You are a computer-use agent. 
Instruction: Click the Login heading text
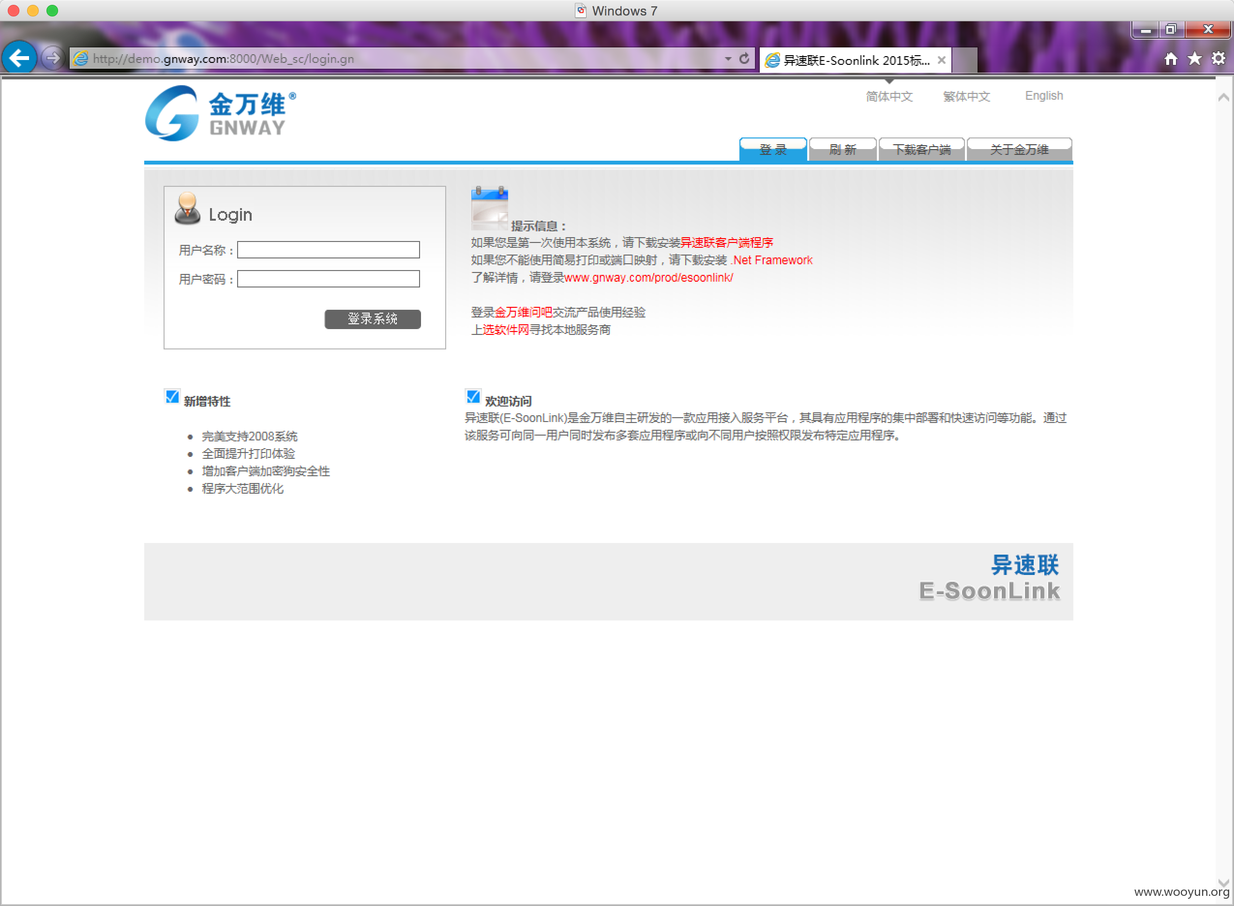coord(230,214)
